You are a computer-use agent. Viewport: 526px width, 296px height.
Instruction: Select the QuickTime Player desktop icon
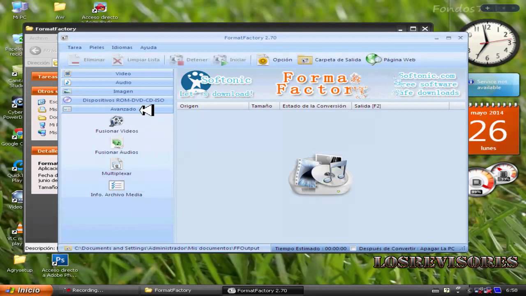click(16, 171)
